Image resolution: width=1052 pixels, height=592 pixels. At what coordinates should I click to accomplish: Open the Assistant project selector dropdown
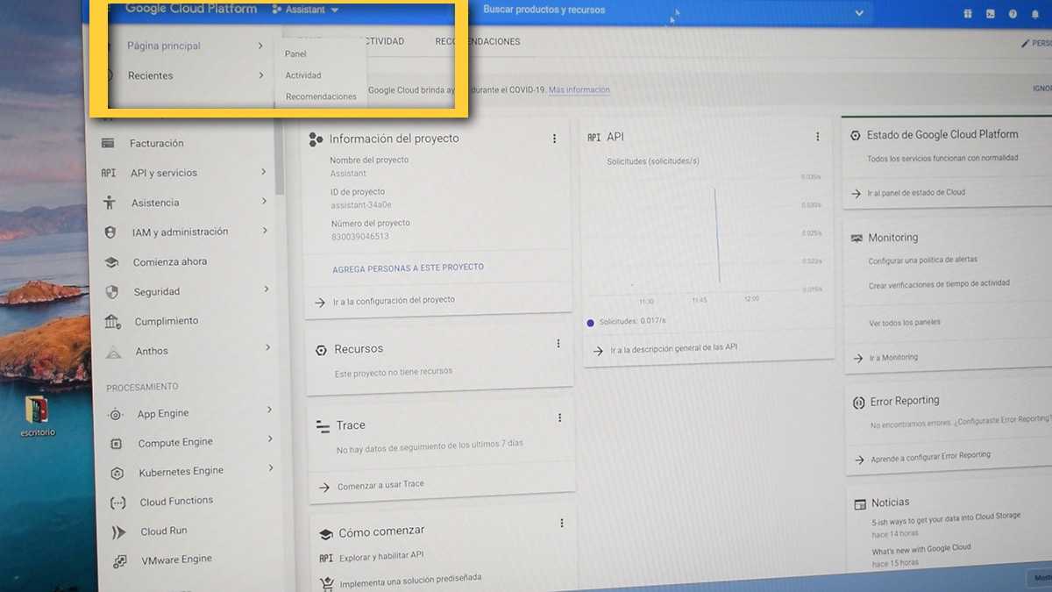305,10
